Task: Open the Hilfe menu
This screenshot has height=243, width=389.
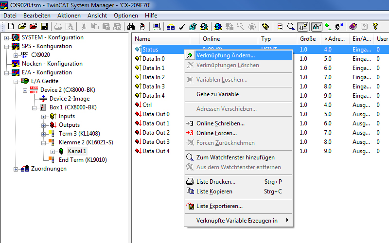Action: tap(151, 16)
